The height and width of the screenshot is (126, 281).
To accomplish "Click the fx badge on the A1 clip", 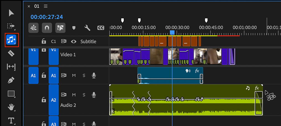I will point(197,71).
